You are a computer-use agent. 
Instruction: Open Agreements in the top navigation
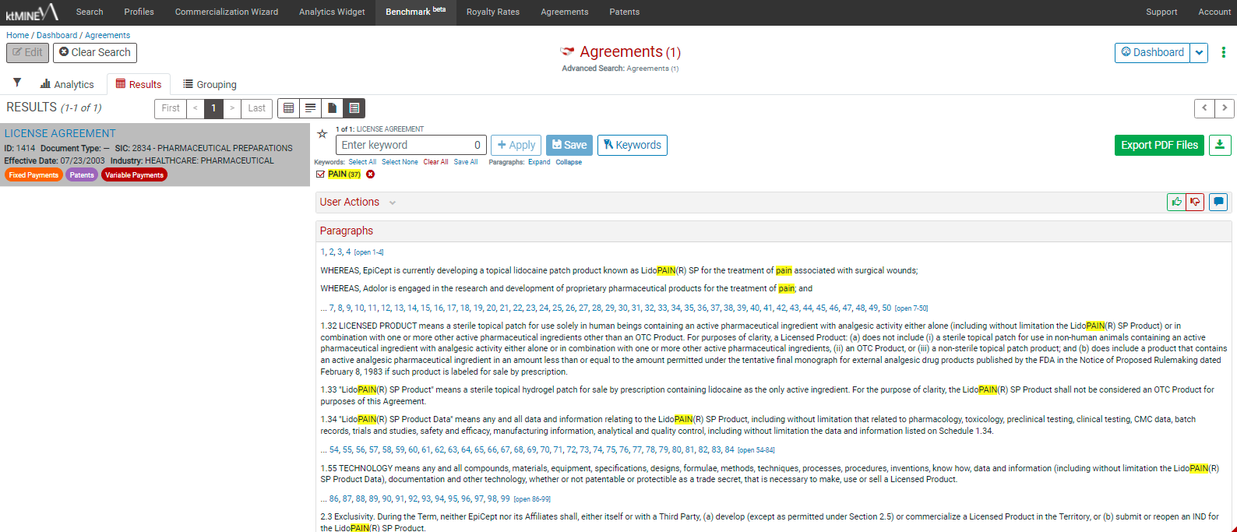[565, 12]
